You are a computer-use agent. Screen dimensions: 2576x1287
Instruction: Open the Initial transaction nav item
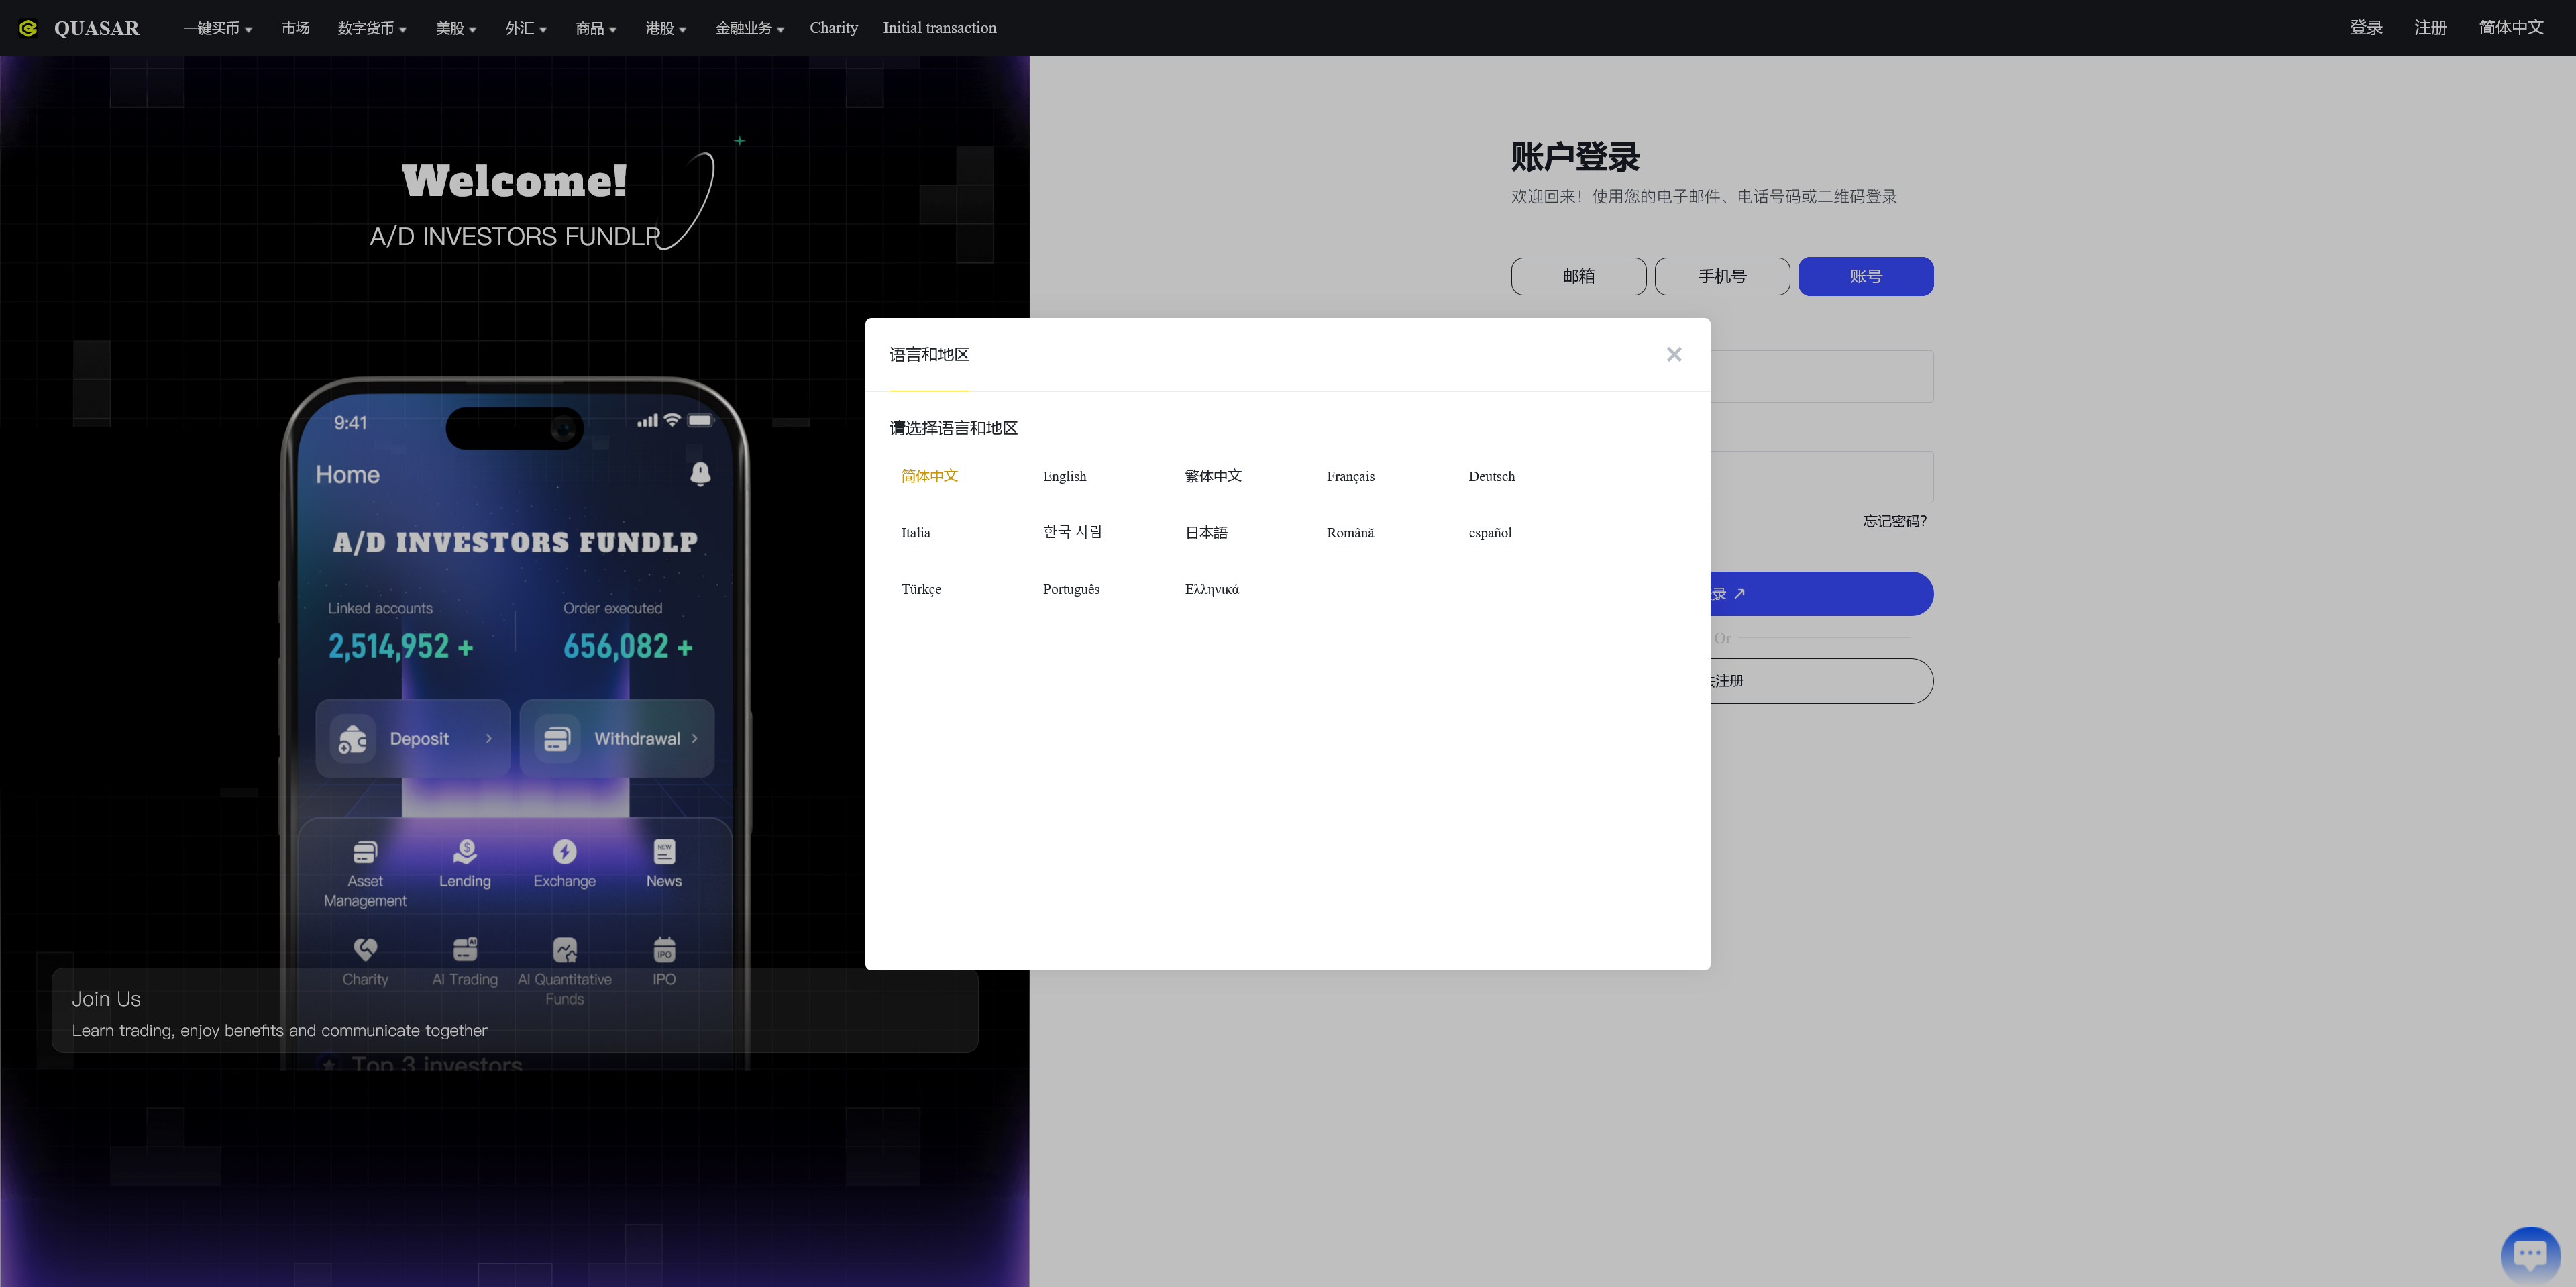click(x=939, y=28)
